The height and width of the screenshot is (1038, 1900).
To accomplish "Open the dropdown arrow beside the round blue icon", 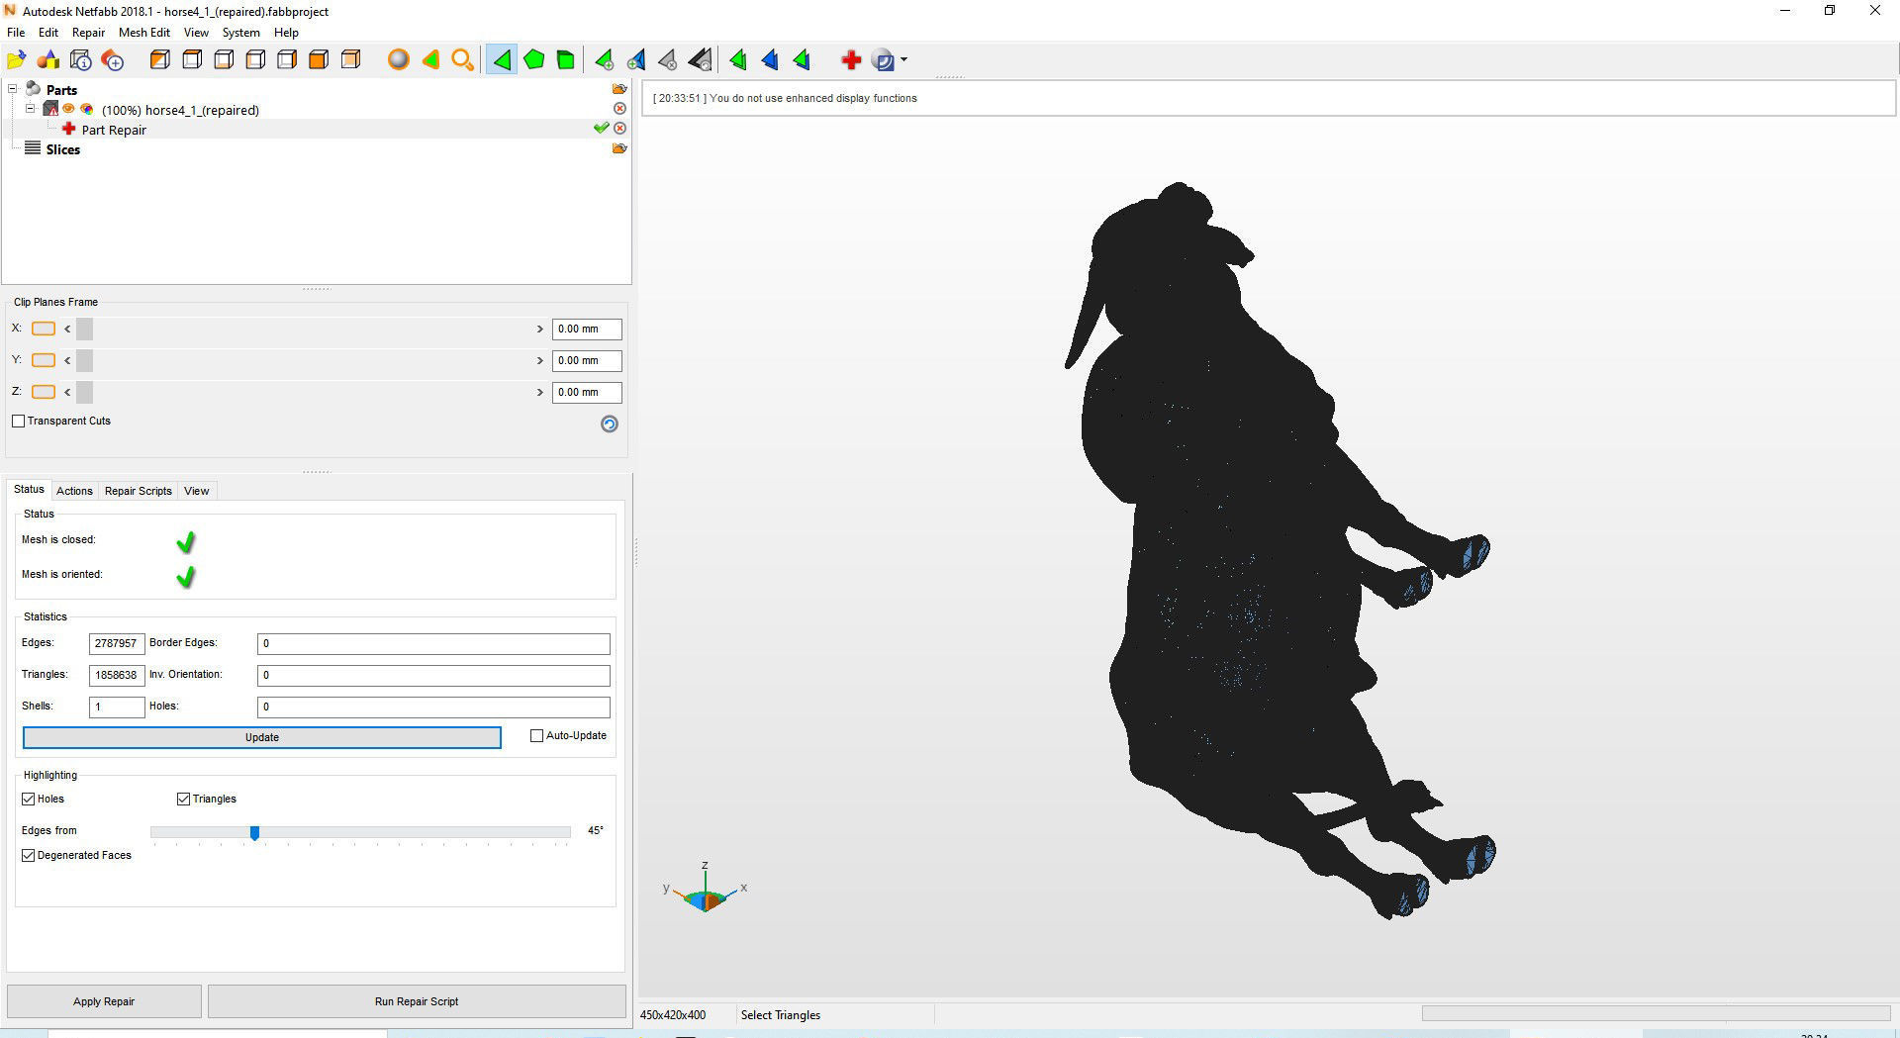I will [x=903, y=60].
